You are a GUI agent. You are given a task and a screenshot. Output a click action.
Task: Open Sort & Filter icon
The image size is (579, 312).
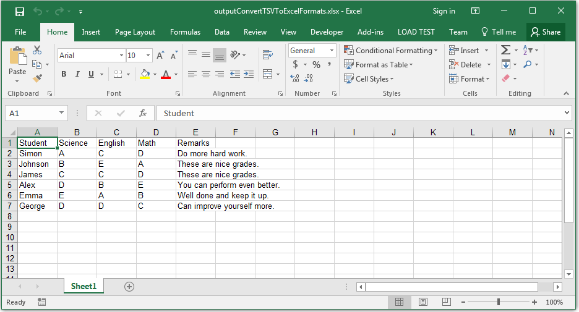click(528, 50)
